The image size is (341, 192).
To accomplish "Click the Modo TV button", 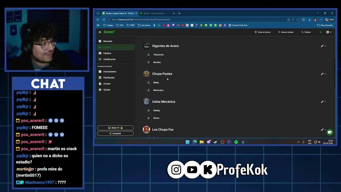I will click(x=115, y=128).
